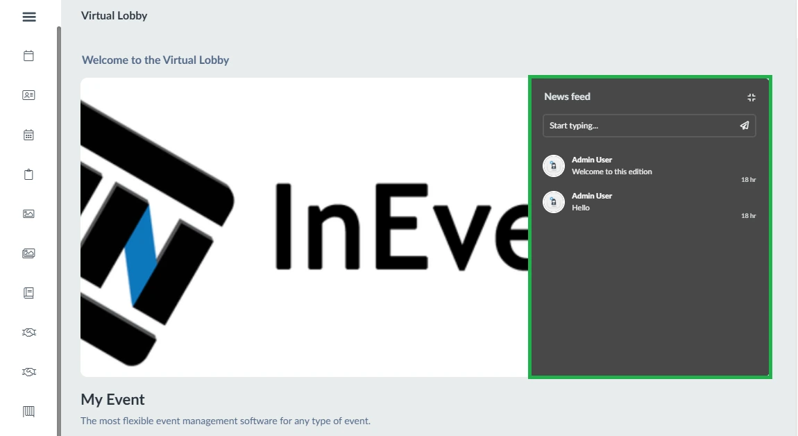
Task: Click the event description about flexible software
Action: click(226, 421)
